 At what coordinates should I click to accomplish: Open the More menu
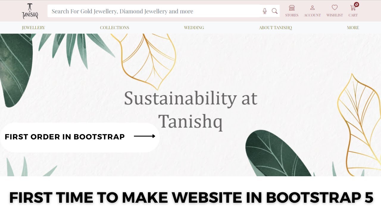(353, 28)
